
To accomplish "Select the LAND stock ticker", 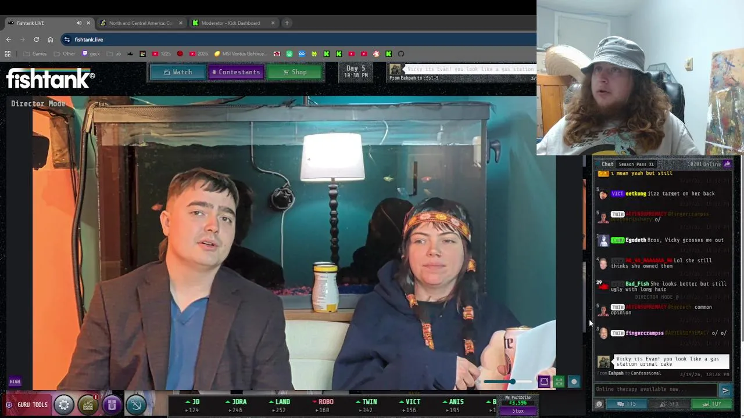I will click(x=279, y=405).
